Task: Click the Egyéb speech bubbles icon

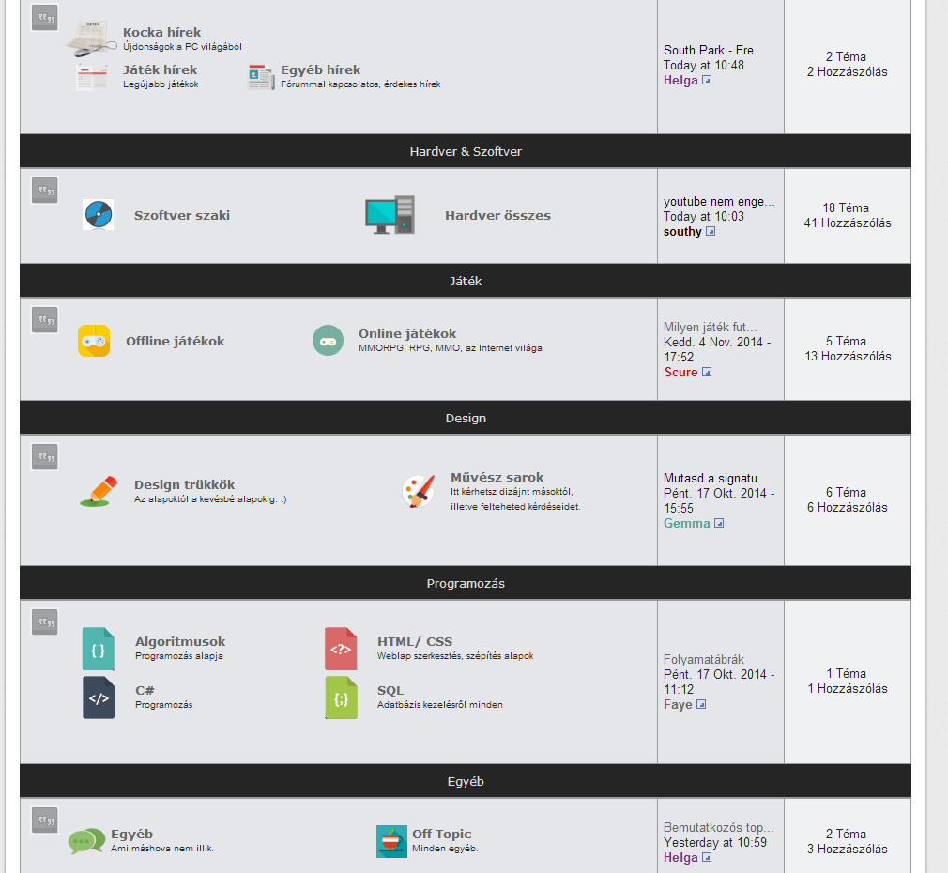Action: click(86, 841)
